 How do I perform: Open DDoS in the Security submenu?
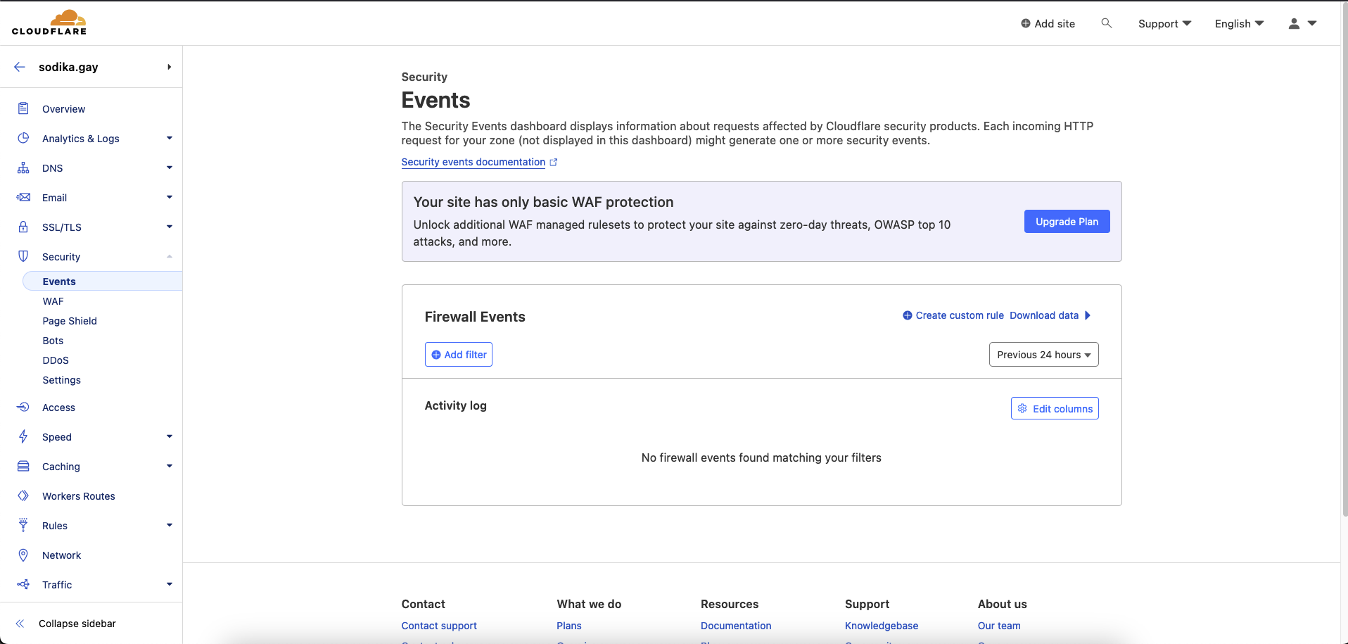[x=56, y=360]
